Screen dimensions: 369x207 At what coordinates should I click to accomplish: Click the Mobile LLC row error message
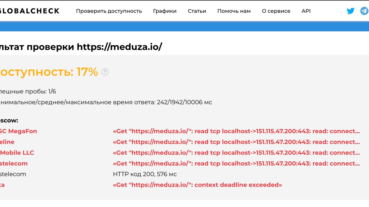point(236,153)
